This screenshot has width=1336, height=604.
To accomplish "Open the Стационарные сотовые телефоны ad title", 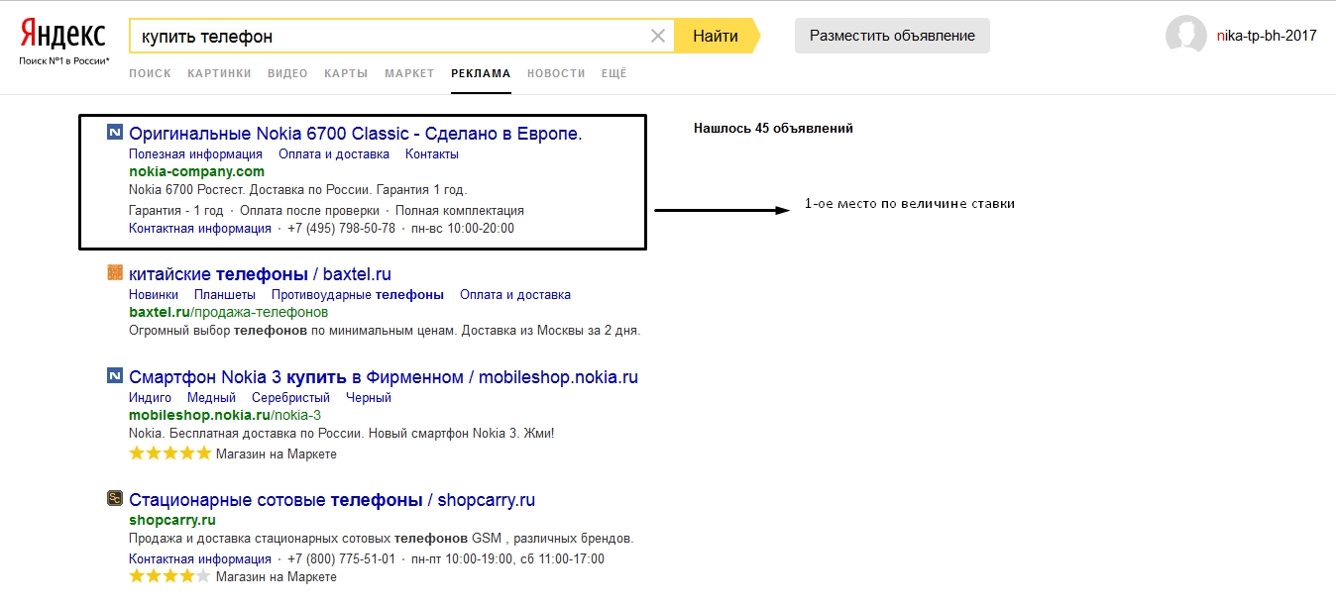I will tap(332, 500).
